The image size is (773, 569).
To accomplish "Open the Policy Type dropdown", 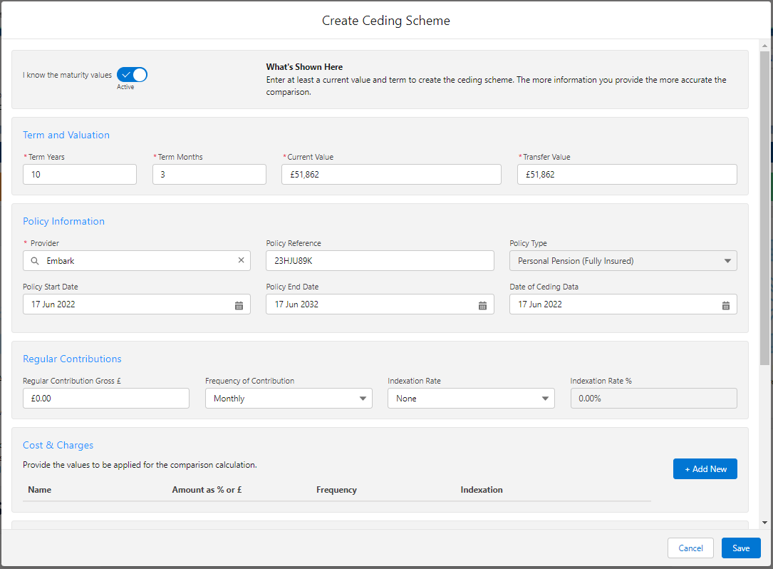I will 623,261.
